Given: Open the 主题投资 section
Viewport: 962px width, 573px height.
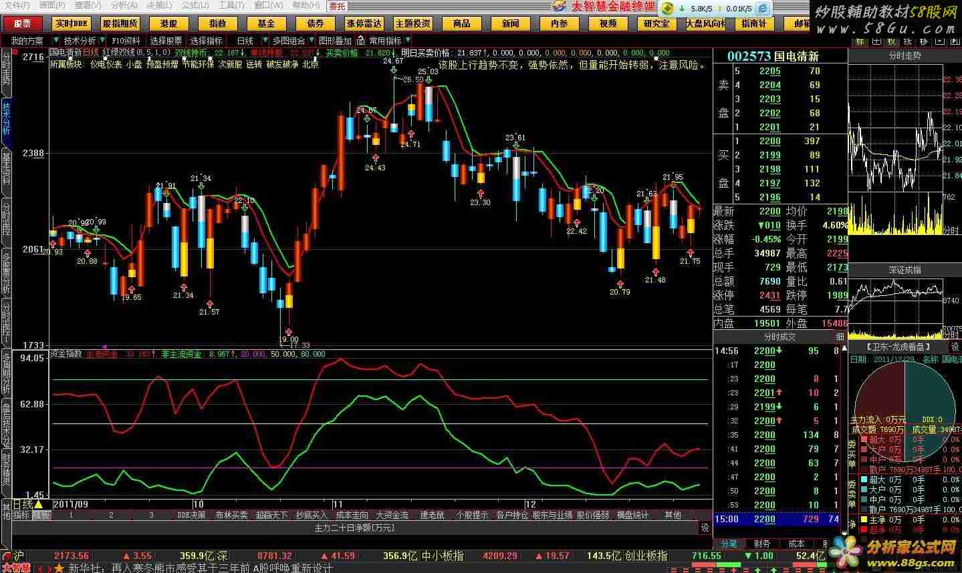Looking at the screenshot, I should coord(413,23).
